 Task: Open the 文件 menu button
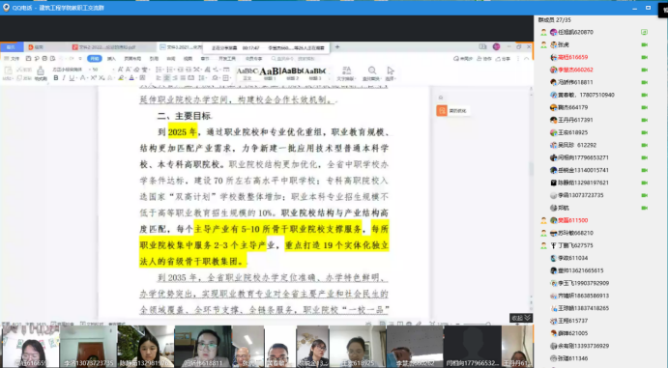click(12, 59)
